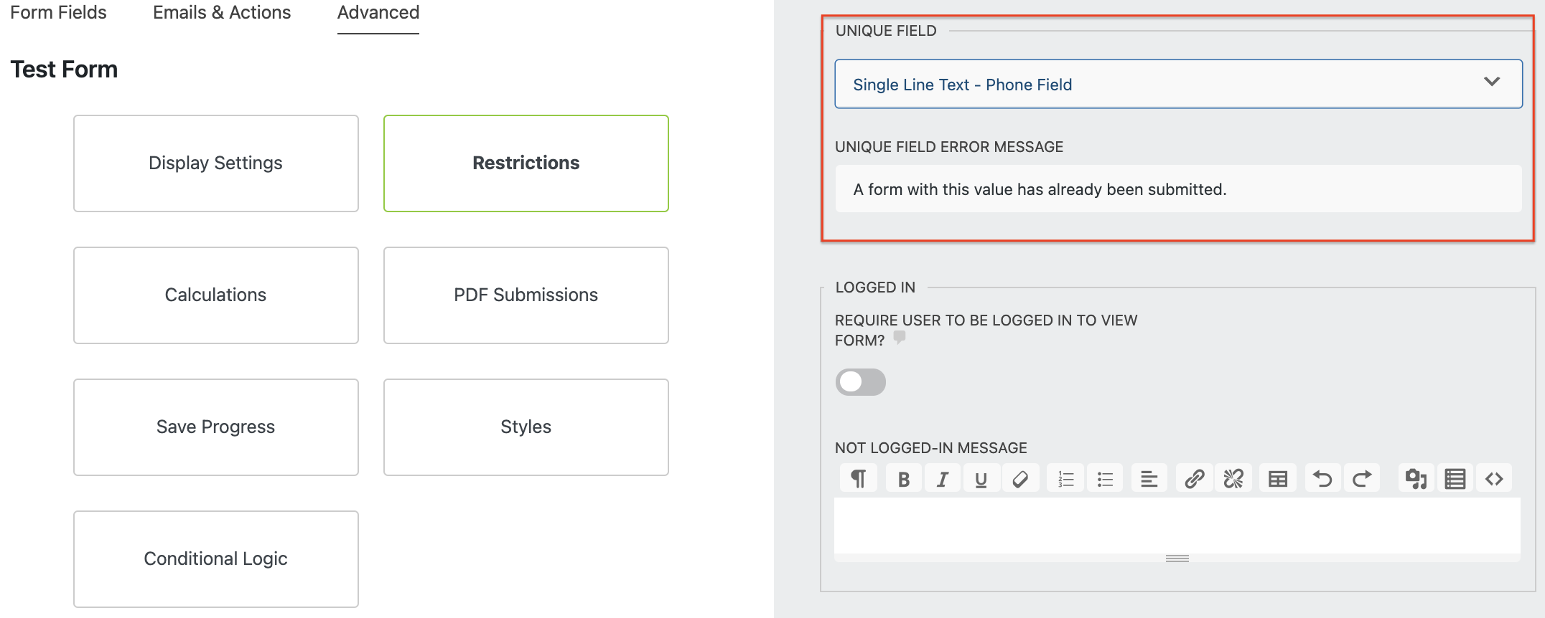Click the eraser remove-formatting icon

[1020, 478]
